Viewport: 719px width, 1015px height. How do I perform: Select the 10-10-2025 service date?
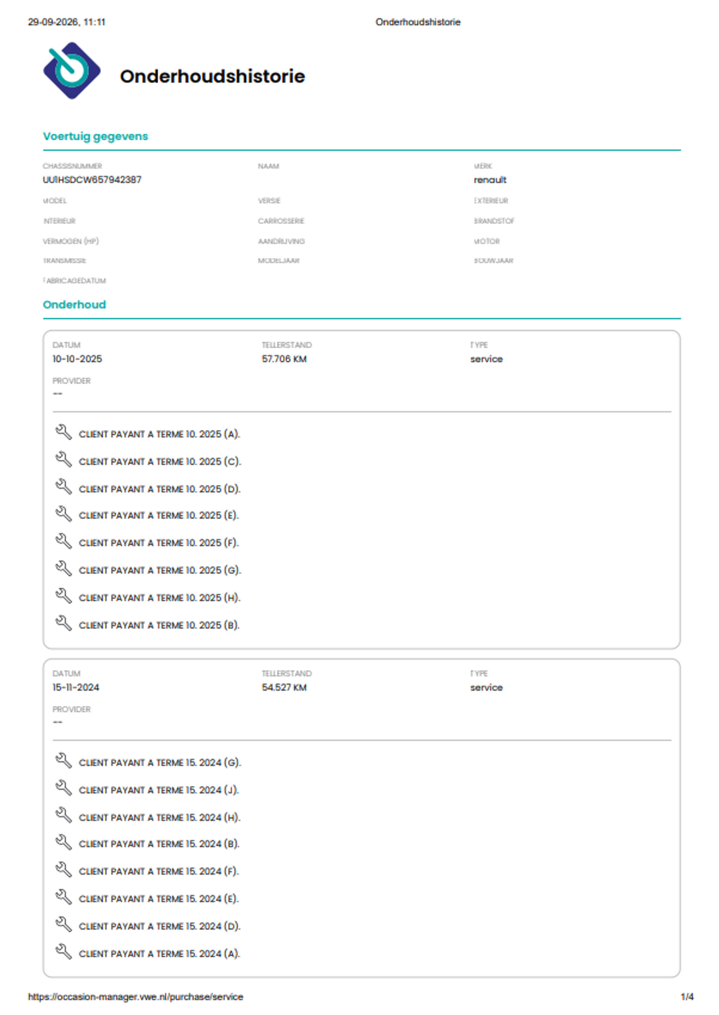coord(77,359)
